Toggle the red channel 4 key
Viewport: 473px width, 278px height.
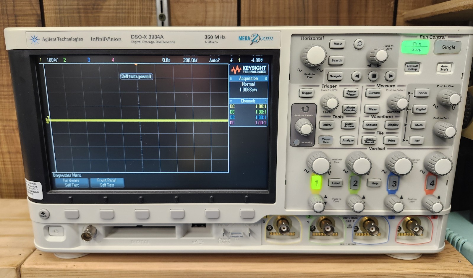click(x=432, y=183)
